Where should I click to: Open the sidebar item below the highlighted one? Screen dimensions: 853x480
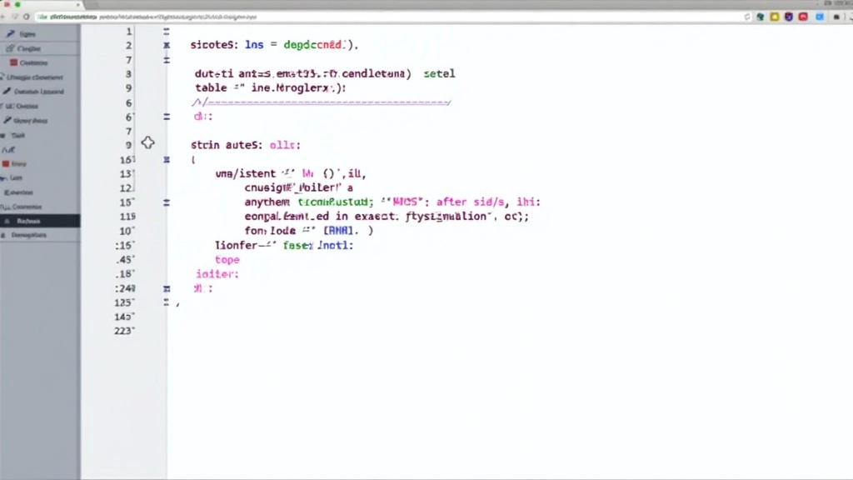(33, 235)
